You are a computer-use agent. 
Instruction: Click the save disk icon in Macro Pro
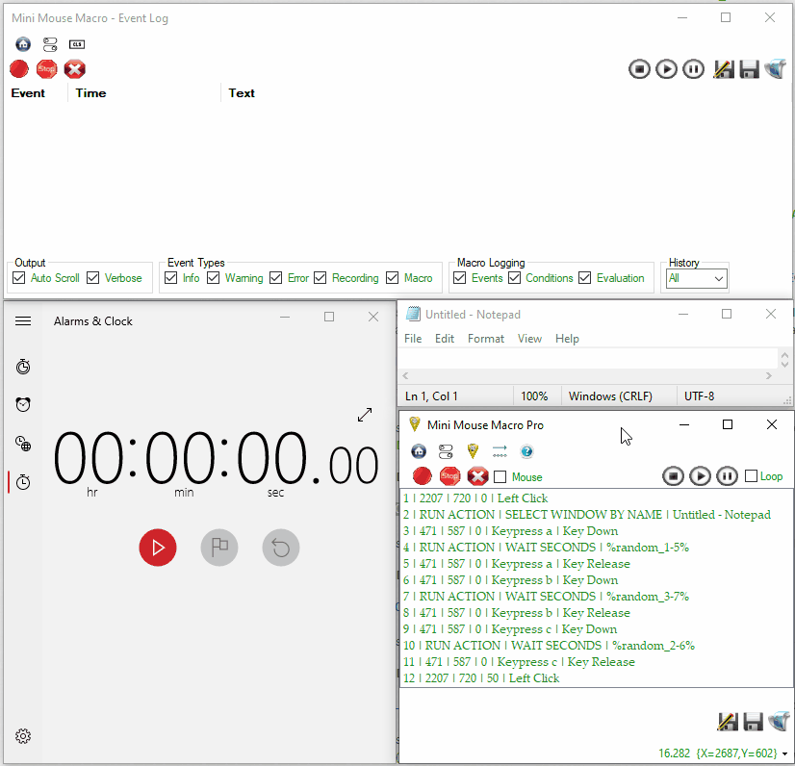754,721
